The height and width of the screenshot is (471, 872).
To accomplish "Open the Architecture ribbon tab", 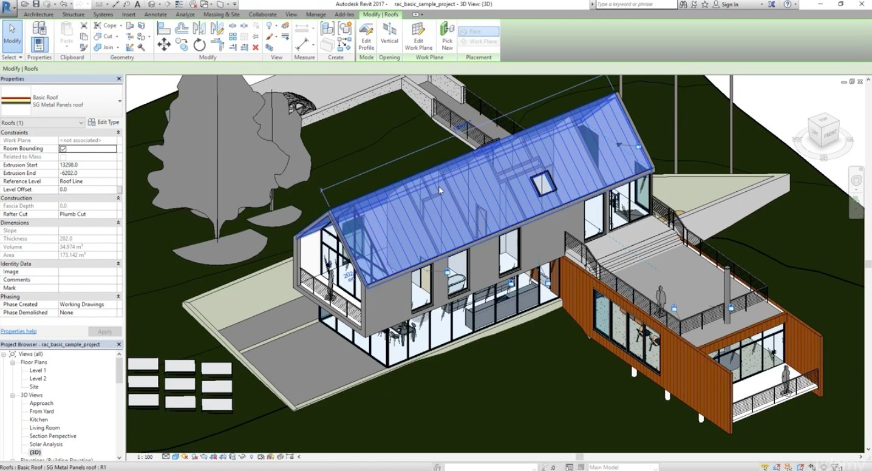I will pos(38,15).
